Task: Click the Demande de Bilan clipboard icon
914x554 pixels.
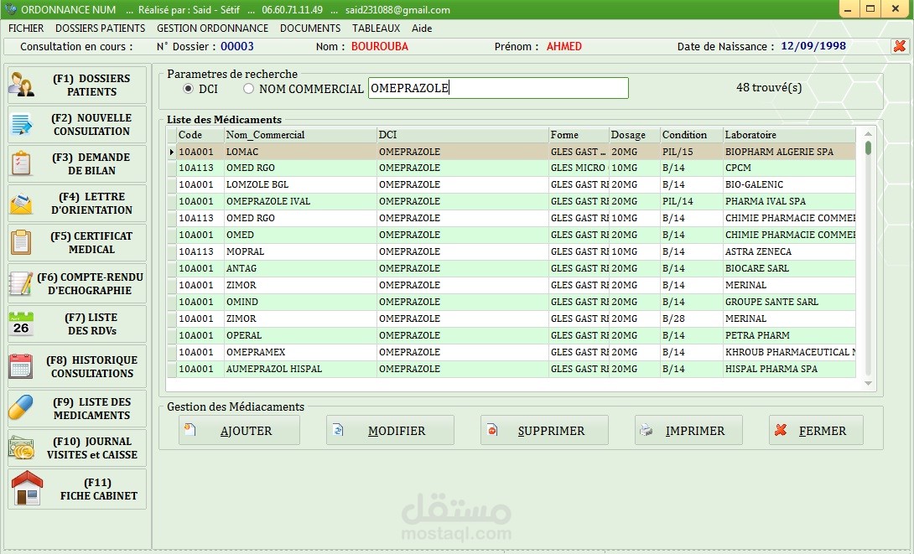Action: [21, 164]
